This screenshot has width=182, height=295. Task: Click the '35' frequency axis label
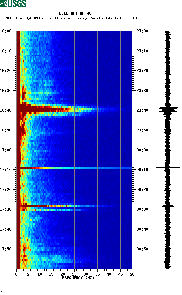click(98, 274)
